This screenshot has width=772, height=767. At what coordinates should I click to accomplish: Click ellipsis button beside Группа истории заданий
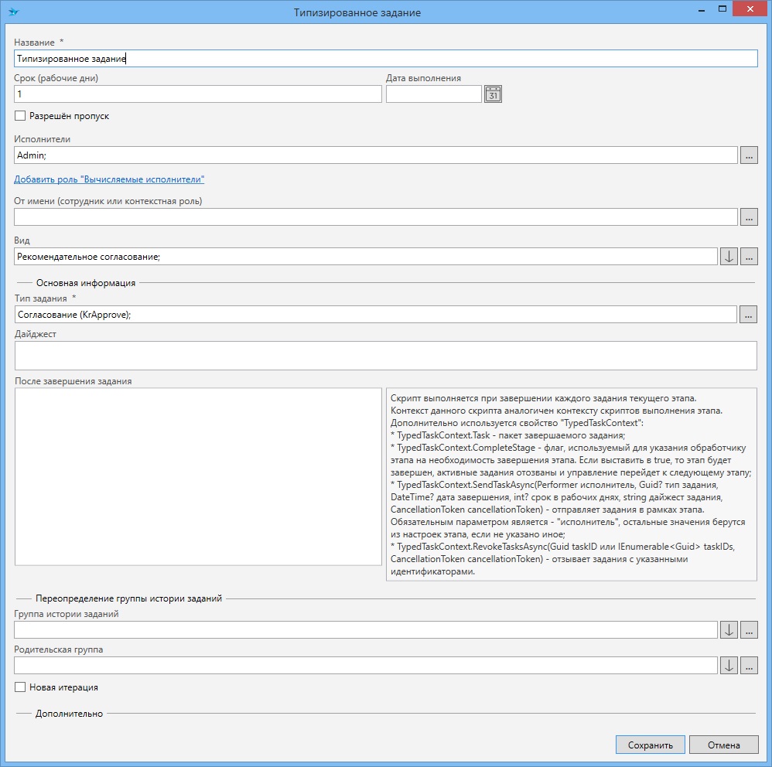coord(748,630)
